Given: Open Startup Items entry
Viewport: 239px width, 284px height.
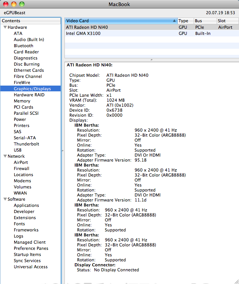Looking at the screenshot, I should (x=27, y=254).
